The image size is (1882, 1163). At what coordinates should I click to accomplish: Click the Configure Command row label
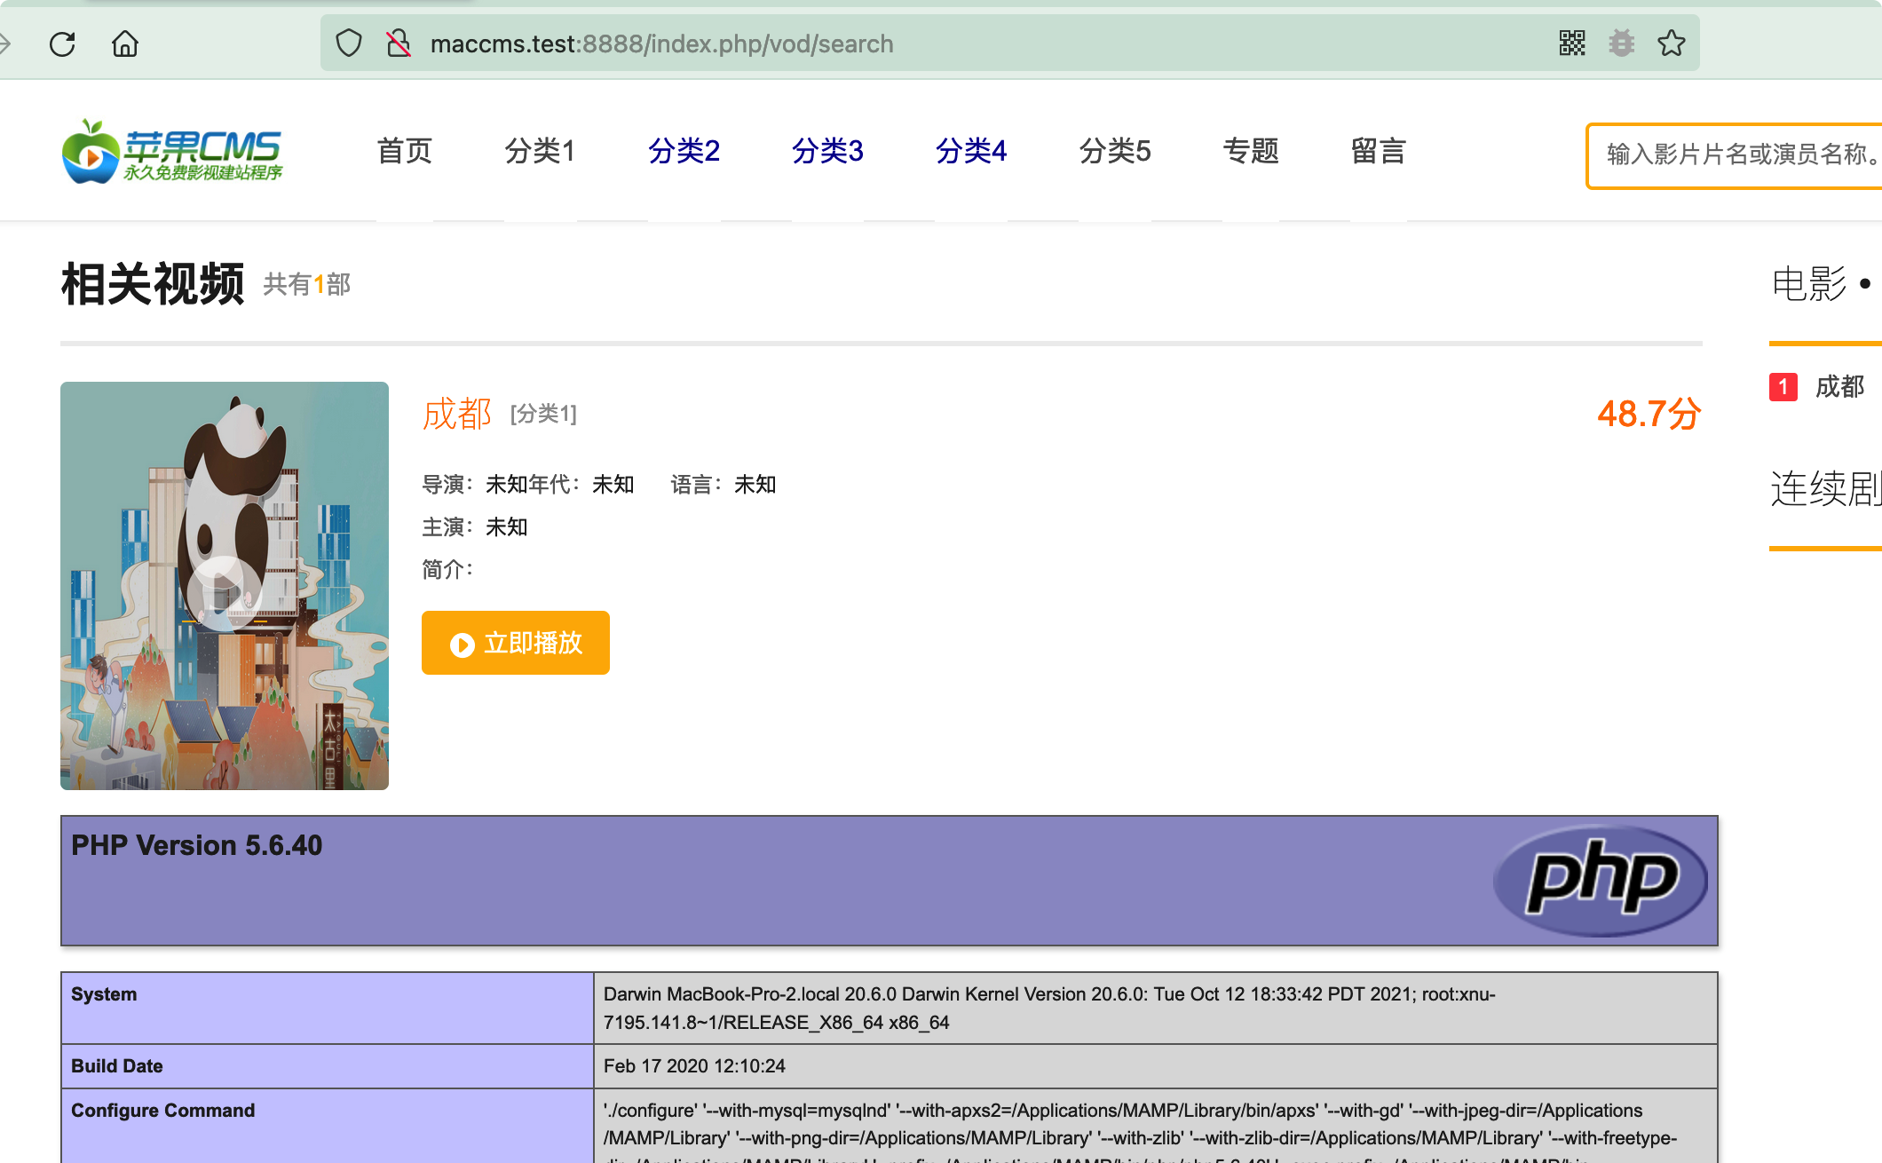pos(163,1111)
